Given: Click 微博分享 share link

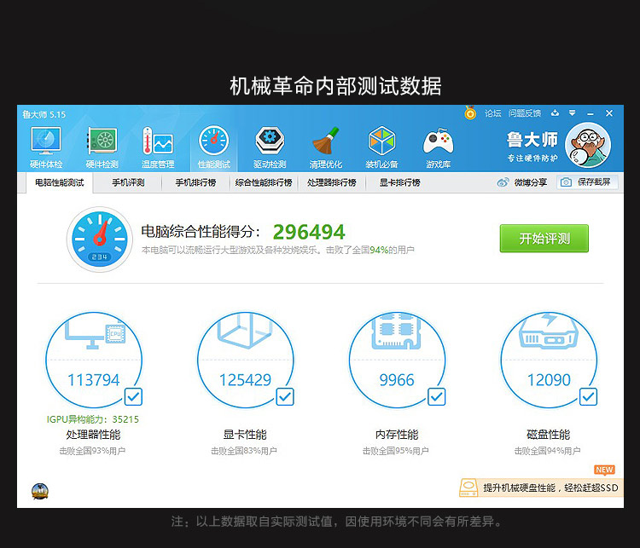Looking at the screenshot, I should [x=531, y=182].
